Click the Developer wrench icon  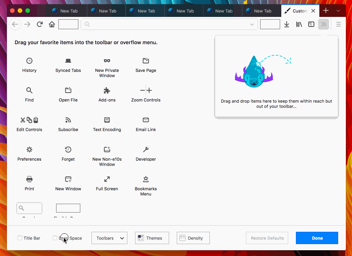click(x=146, y=150)
